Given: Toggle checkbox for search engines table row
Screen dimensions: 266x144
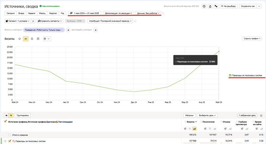Looking at the screenshot, I should coord(9,141).
